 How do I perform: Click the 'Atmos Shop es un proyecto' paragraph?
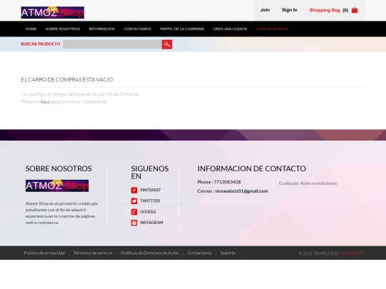pos(61,213)
